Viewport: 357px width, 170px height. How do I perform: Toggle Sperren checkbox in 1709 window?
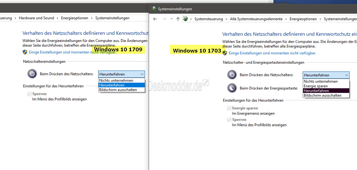[x=29, y=94]
